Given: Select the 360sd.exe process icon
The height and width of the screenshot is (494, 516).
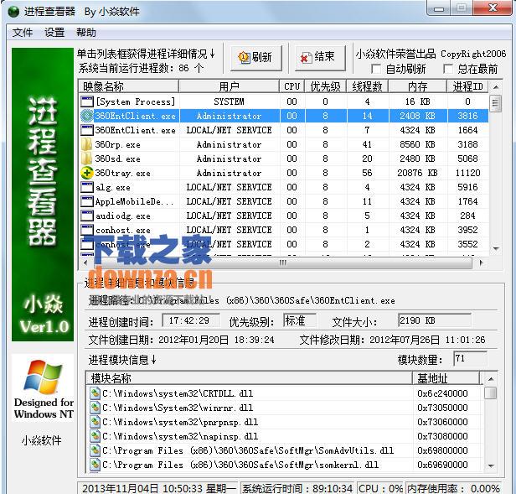Looking at the screenshot, I should click(87, 159).
